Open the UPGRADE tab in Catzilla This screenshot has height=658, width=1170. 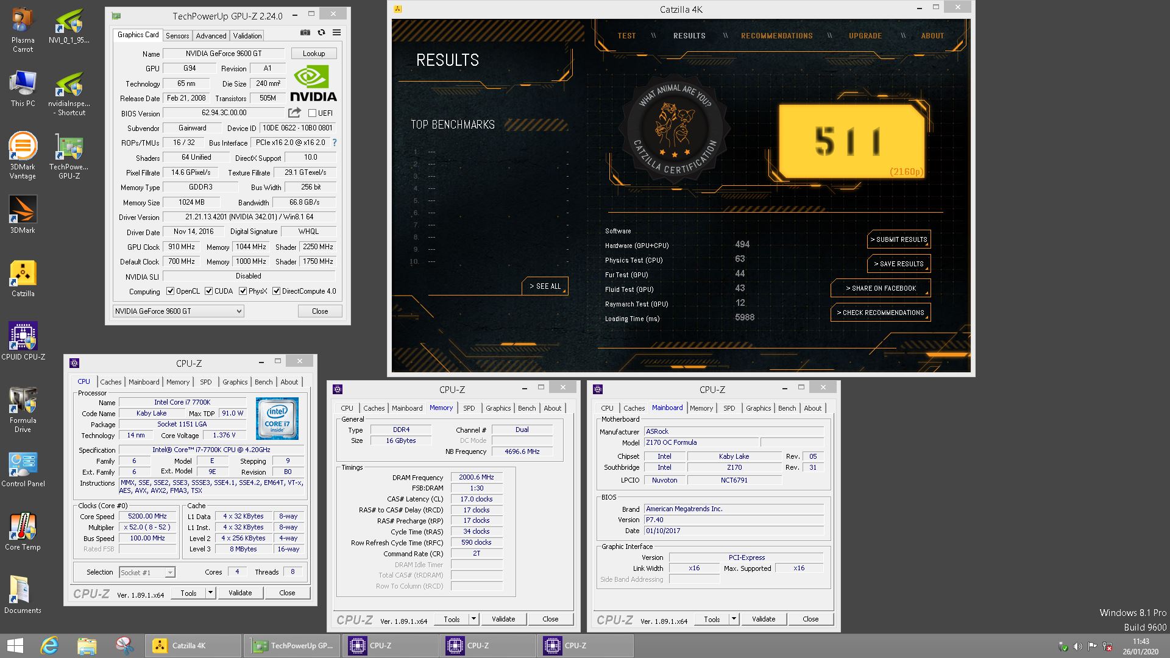click(x=865, y=36)
